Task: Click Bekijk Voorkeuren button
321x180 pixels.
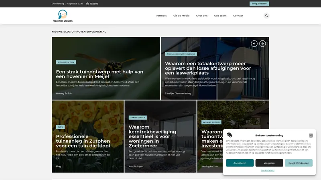Action: tap(299, 163)
